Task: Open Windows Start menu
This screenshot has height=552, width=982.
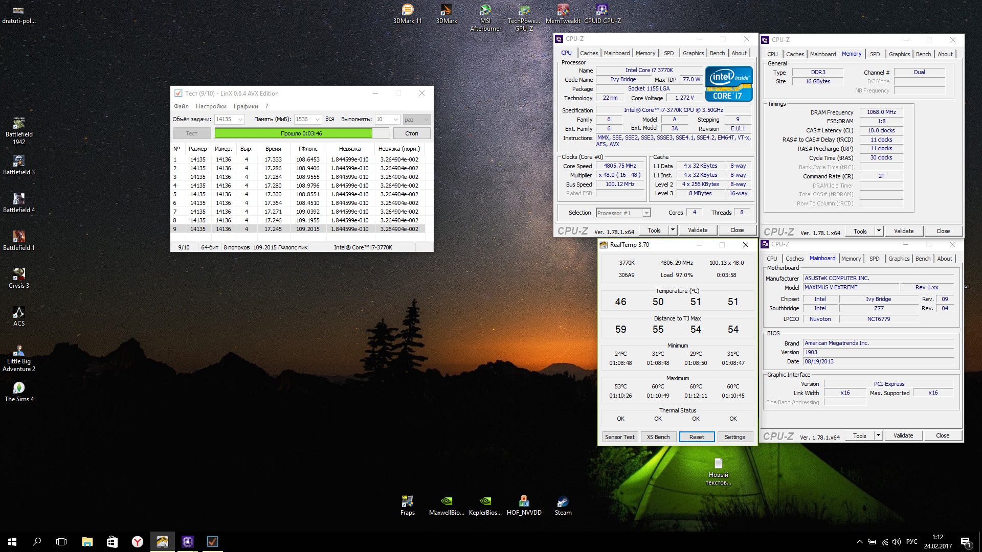Action: click(12, 542)
